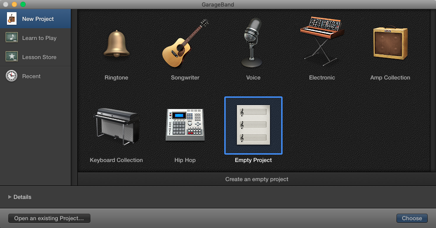Click the Choose button

tap(412, 218)
